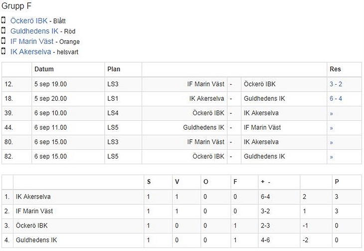Click the » arrow for match 39
Image resolution: width=364 pixels, height=251 pixels.
pyautogui.click(x=331, y=114)
